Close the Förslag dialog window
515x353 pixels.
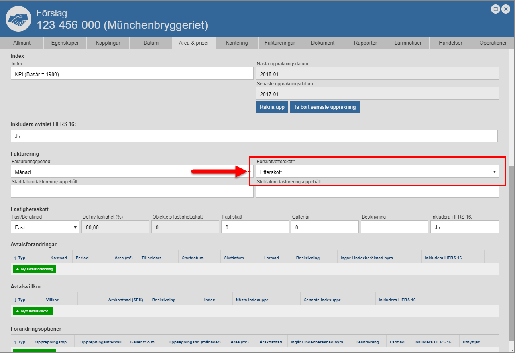click(505, 9)
